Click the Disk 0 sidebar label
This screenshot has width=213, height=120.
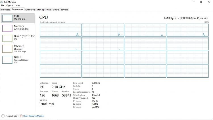[x=25, y=36]
